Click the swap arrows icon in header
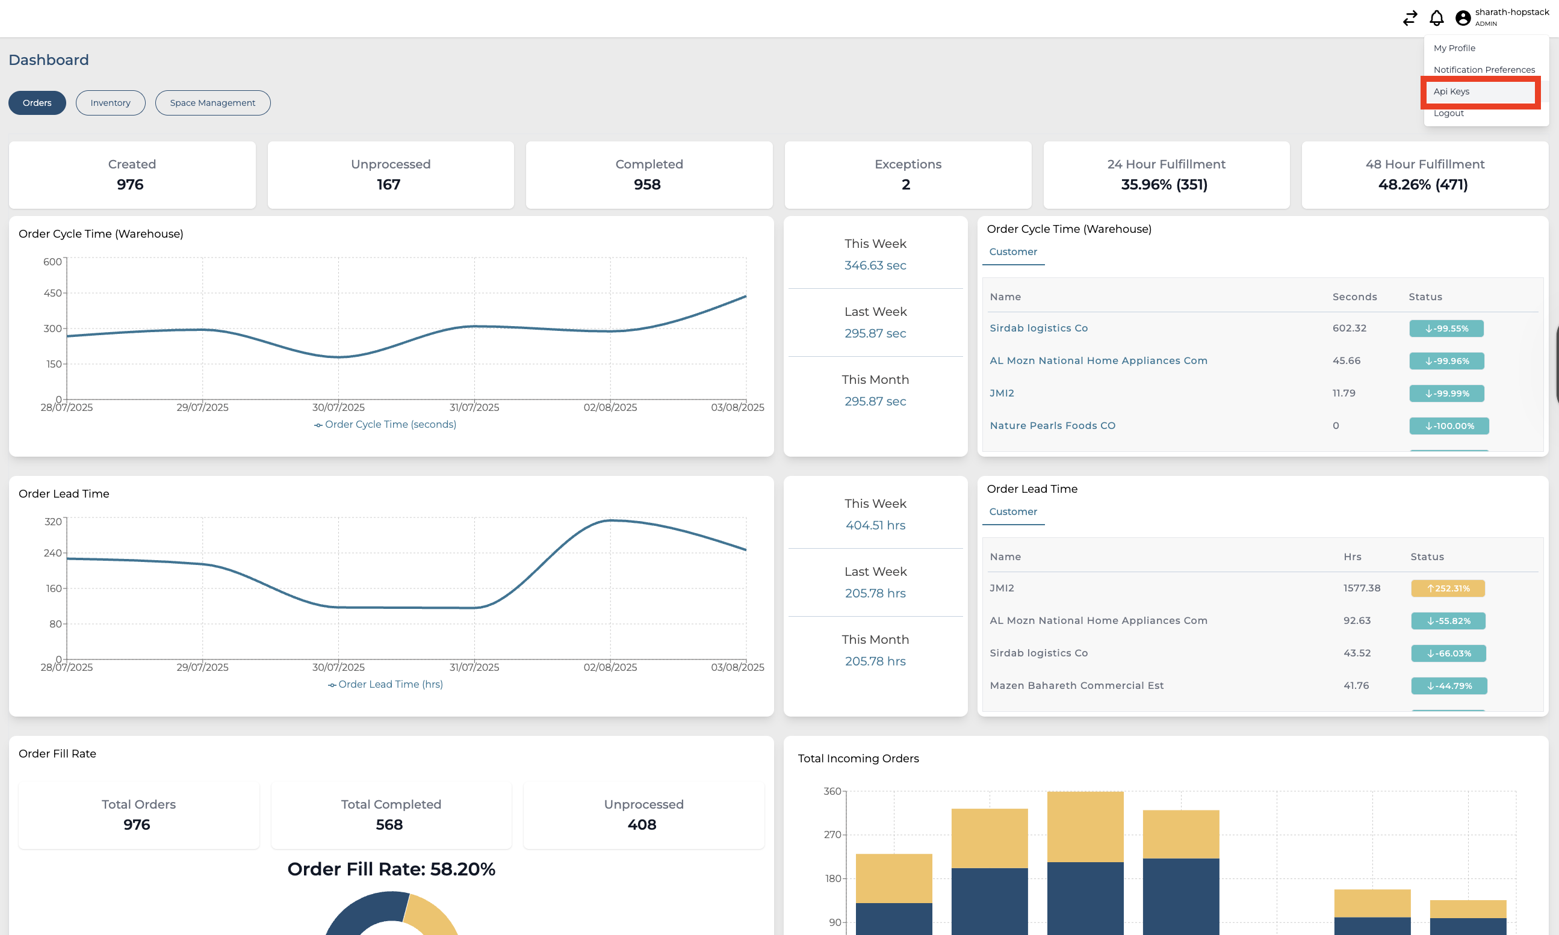Image resolution: width=1559 pixels, height=935 pixels. pyautogui.click(x=1410, y=18)
